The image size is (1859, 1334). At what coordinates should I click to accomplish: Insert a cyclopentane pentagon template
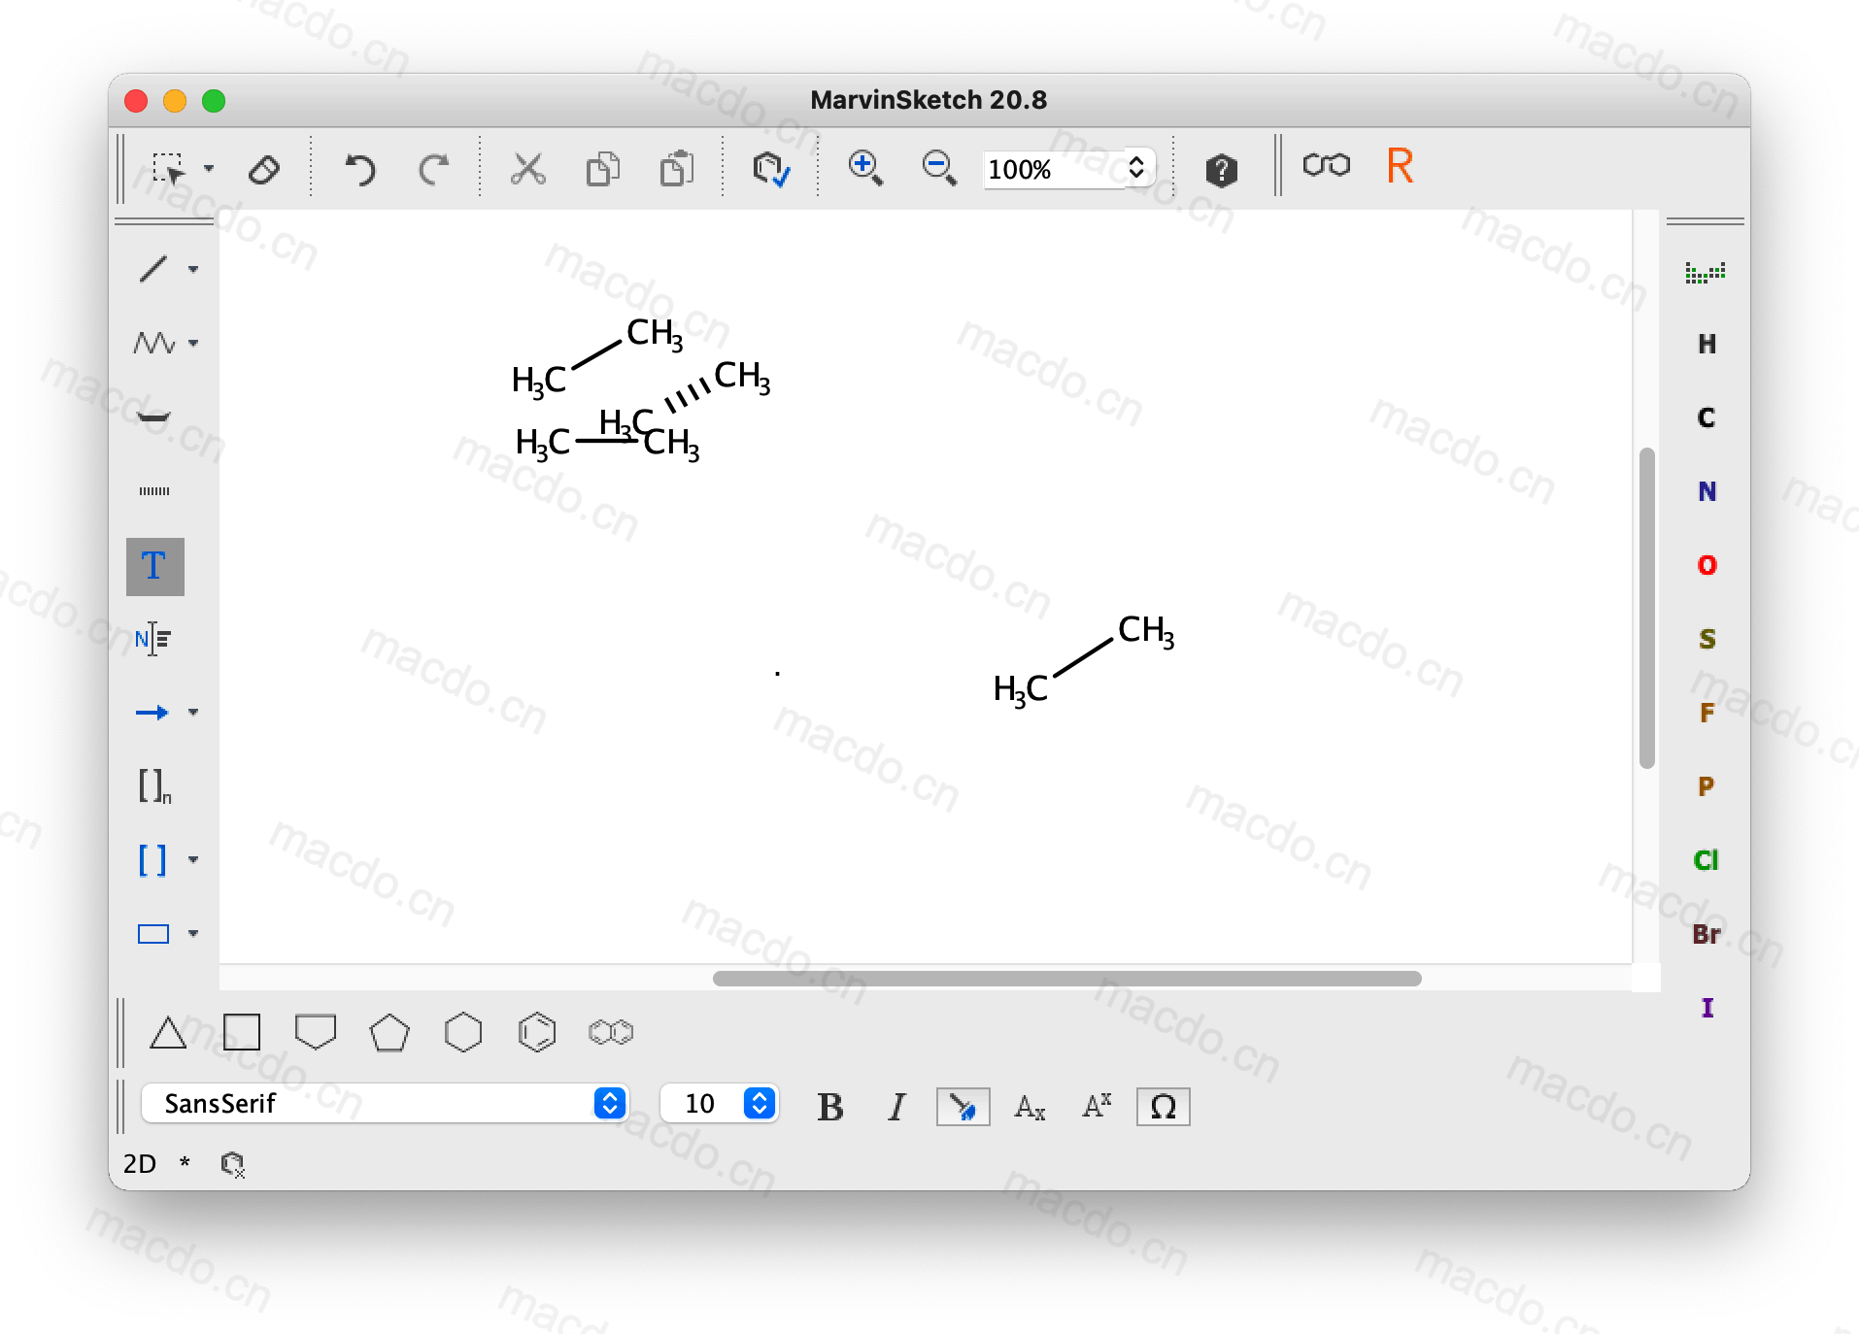pos(389,1032)
